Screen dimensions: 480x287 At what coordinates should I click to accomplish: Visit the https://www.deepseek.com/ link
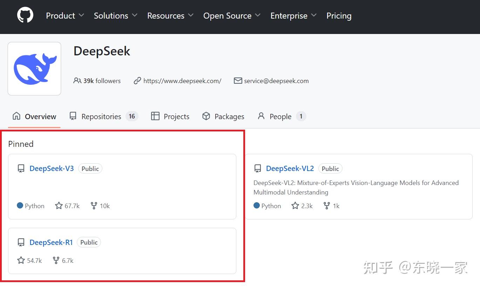pos(182,81)
